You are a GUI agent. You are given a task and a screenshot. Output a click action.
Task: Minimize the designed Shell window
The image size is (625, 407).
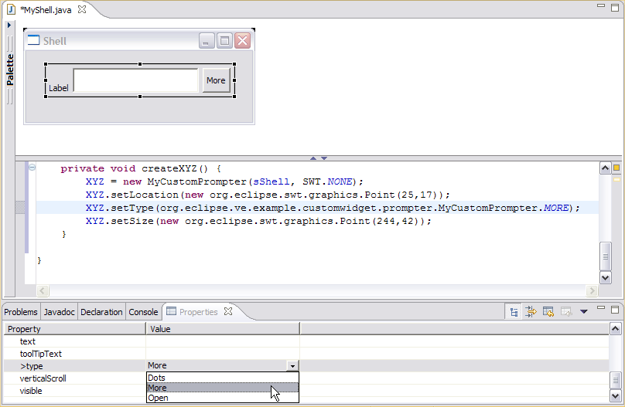tap(207, 41)
